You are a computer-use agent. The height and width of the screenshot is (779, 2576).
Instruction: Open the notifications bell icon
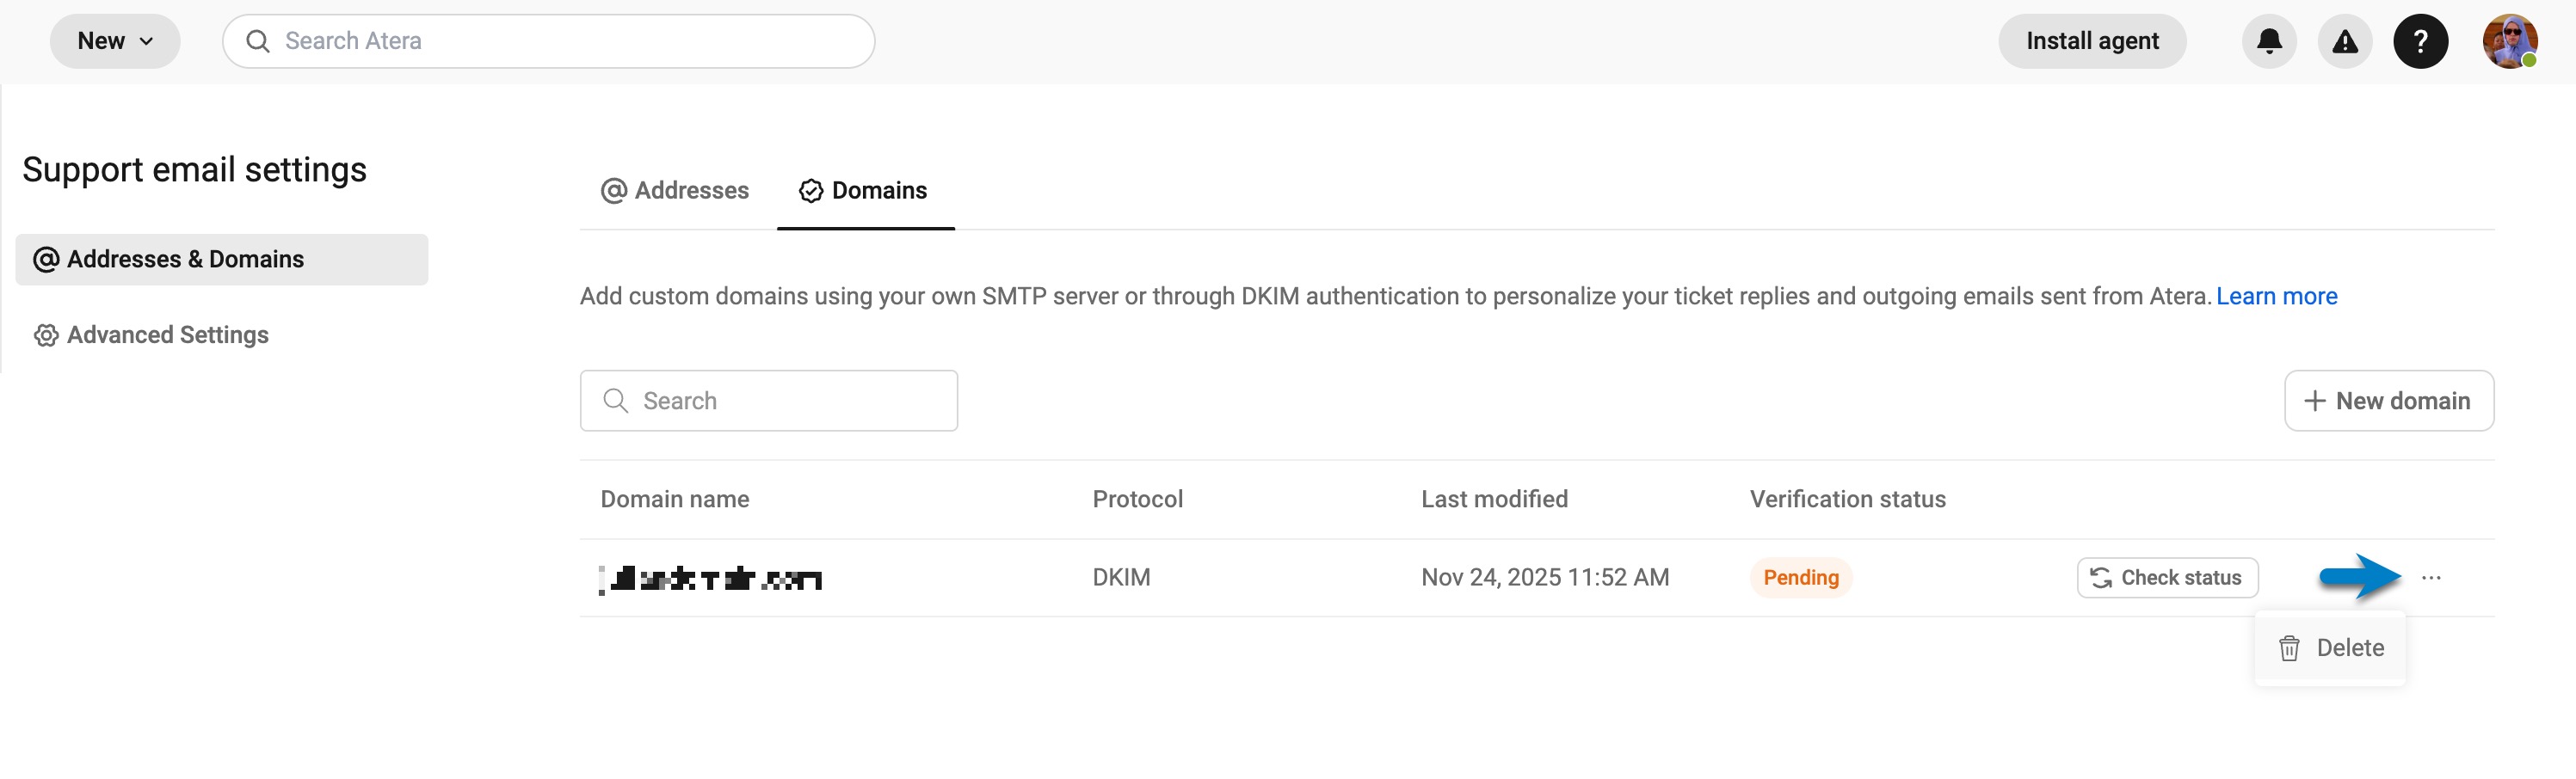(2269, 41)
